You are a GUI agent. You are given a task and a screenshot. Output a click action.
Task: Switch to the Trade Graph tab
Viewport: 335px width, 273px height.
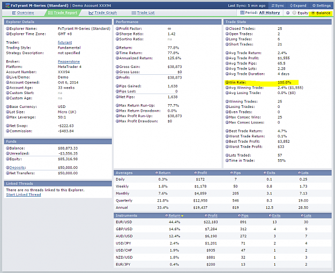[103, 13]
